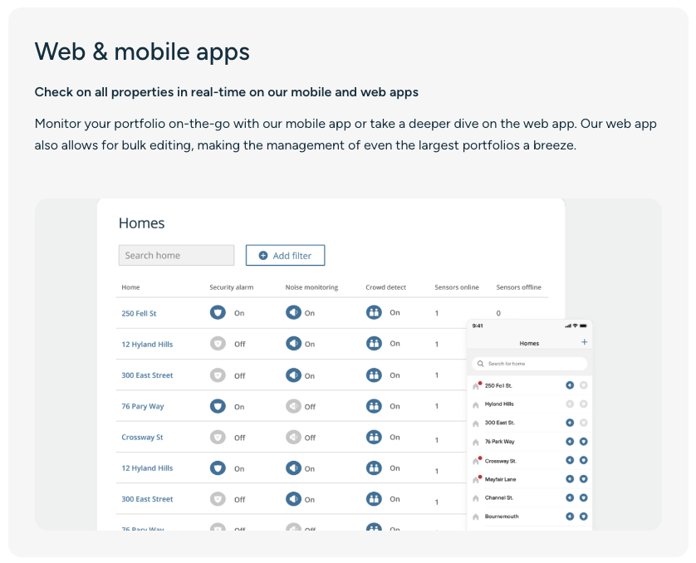Tap shield icon for Channel St. in mobile list
Viewport: 696px width, 563px height.
pyautogui.click(x=584, y=497)
